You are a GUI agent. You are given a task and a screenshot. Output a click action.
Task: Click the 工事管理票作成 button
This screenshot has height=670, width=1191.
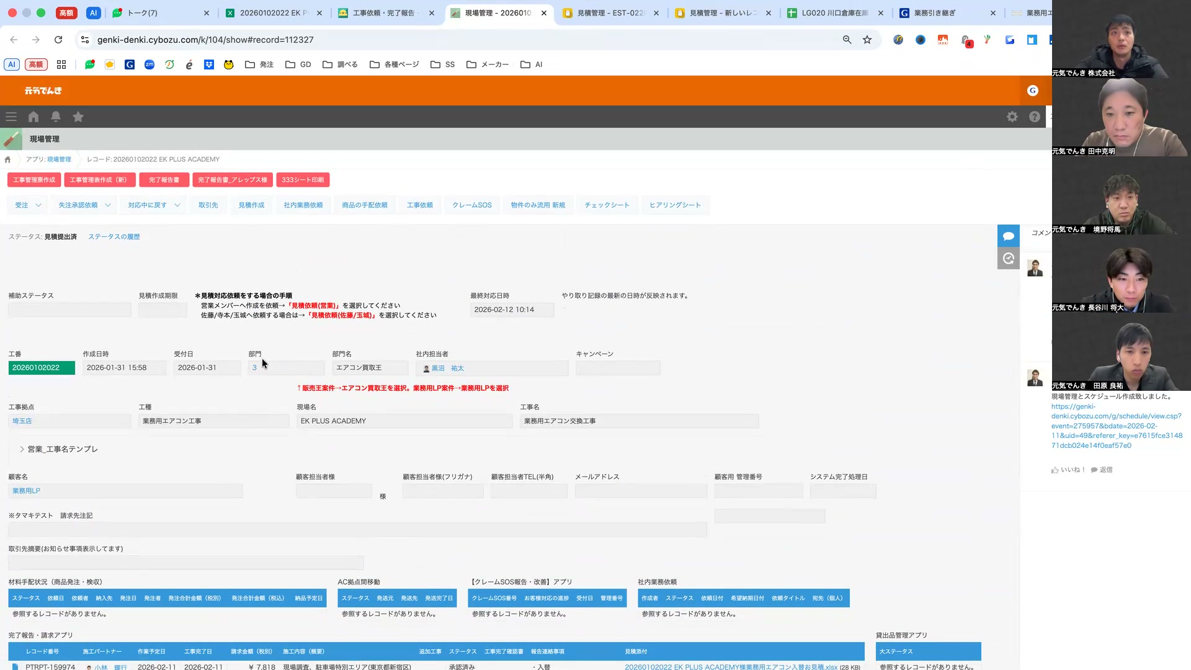34,180
